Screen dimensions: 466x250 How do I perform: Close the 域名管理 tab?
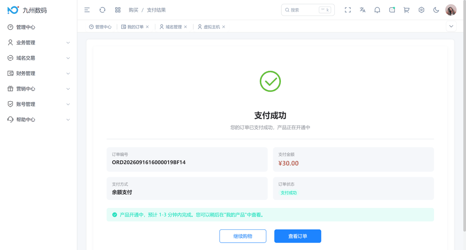(186, 27)
